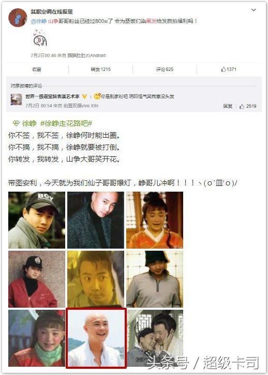Click the diamond icon before 徐峥 topic
Screen dimensions: 268x375
pyautogui.click(x=16, y=123)
